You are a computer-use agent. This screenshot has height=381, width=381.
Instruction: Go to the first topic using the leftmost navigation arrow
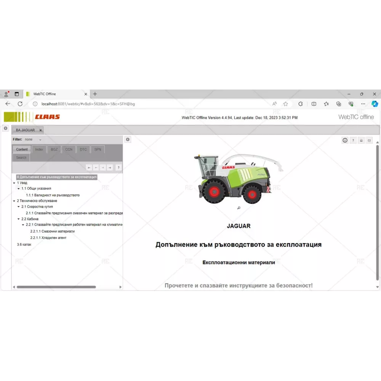pos(89,167)
